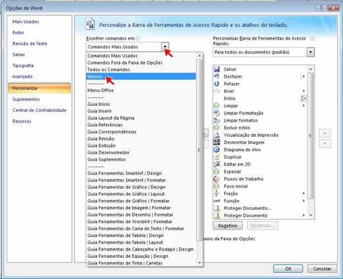This screenshot has height=279, width=343.
Task: Select the Estilo entry in toolbar list
Action: coord(260,99)
